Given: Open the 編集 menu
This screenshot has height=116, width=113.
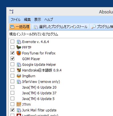Looking at the screenshot, I should pyautogui.click(x=27, y=20).
